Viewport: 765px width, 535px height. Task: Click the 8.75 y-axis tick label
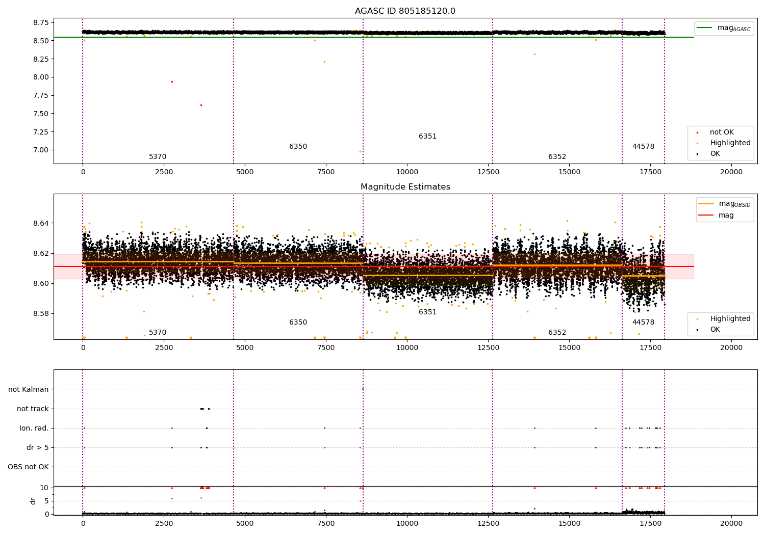(x=41, y=23)
